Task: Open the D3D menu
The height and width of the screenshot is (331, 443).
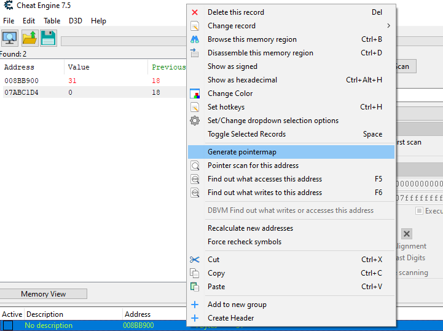Action: tap(76, 21)
